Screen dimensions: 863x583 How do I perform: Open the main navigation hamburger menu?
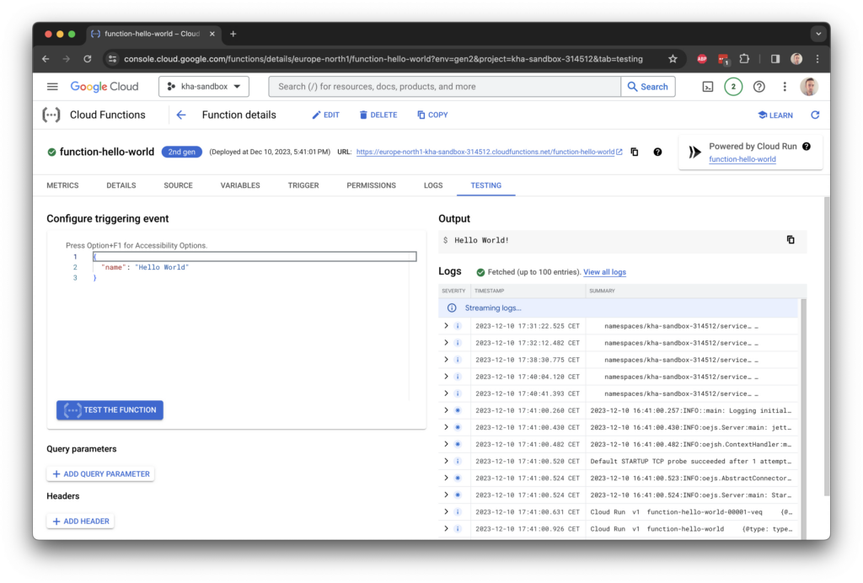point(52,86)
